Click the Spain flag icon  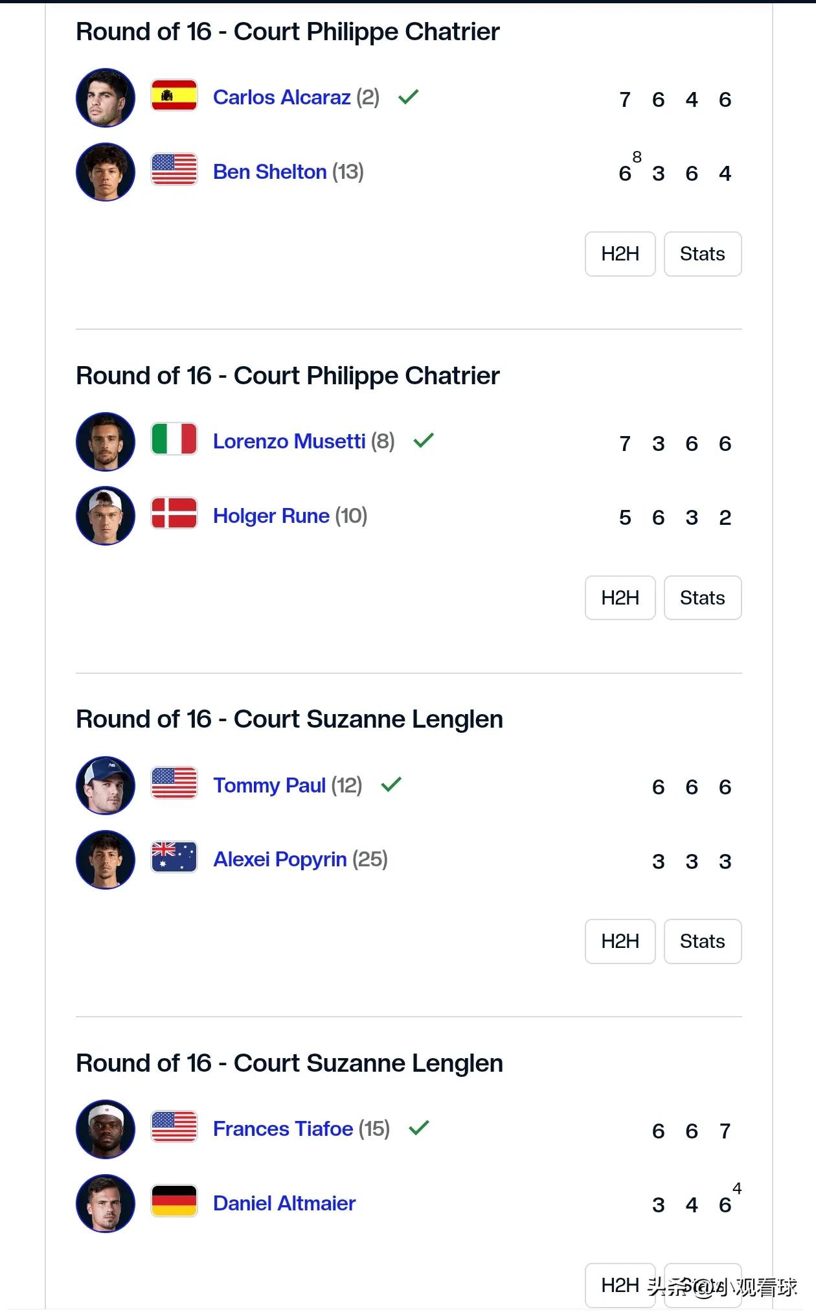coord(174,96)
